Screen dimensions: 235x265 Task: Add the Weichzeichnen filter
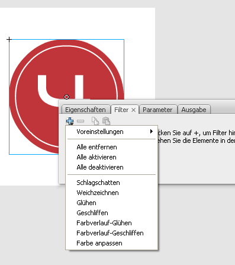pos(112,193)
